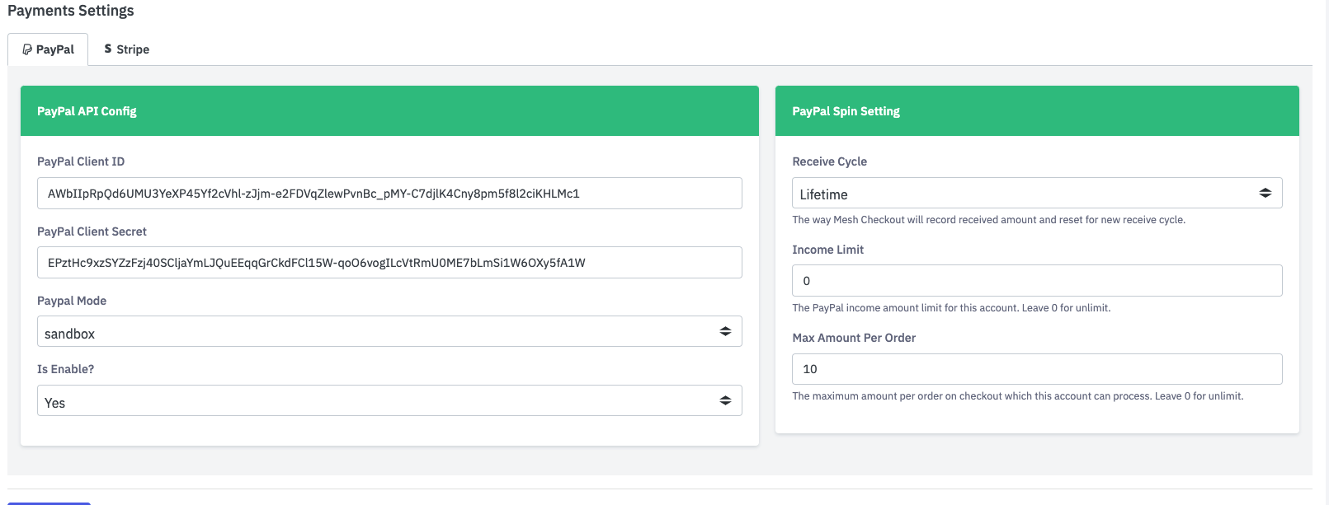Viewport: 1329px width, 505px height.
Task: Click the PayPal Spin Setting header
Action: pyautogui.click(x=1037, y=111)
